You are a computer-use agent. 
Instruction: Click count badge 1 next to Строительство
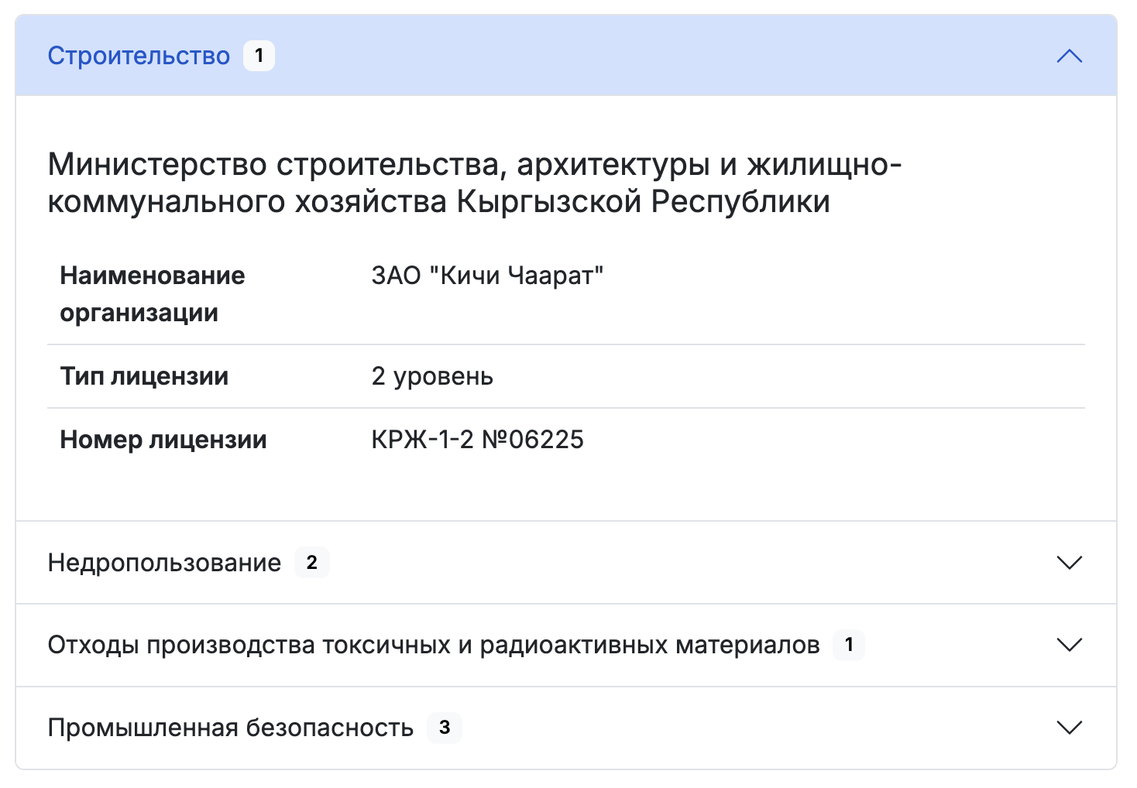(259, 56)
